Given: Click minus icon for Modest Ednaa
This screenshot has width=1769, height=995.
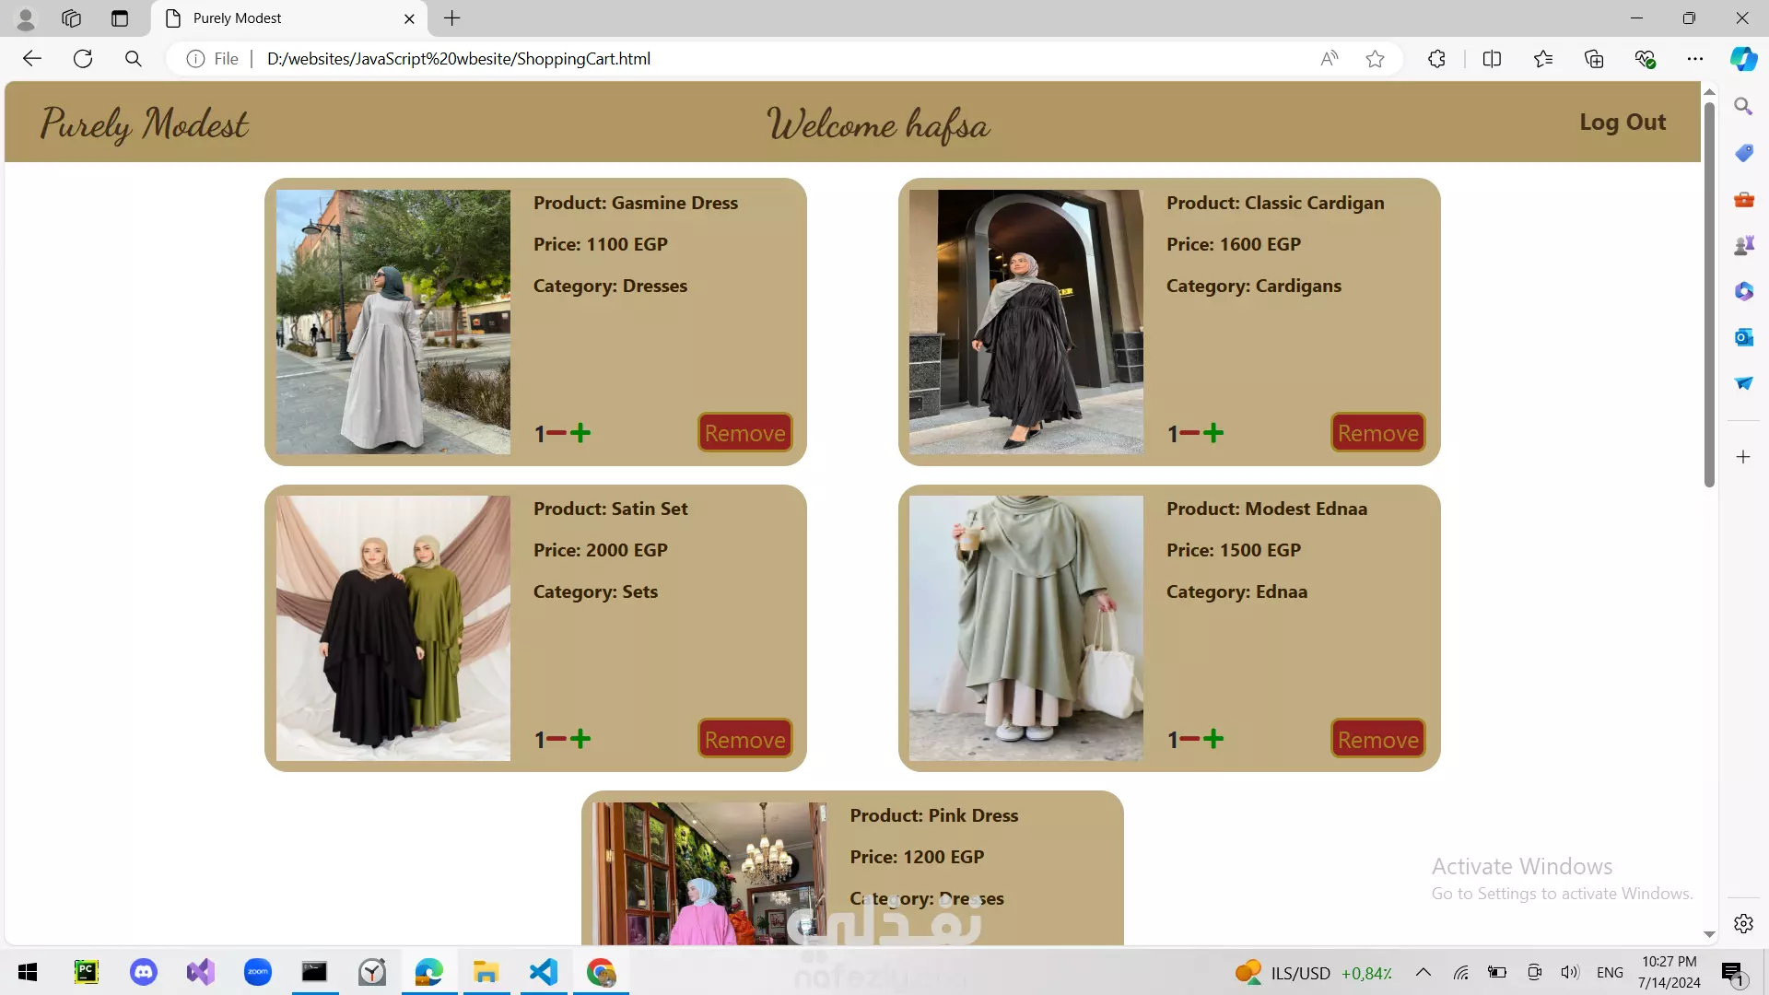Looking at the screenshot, I should [x=1189, y=739].
